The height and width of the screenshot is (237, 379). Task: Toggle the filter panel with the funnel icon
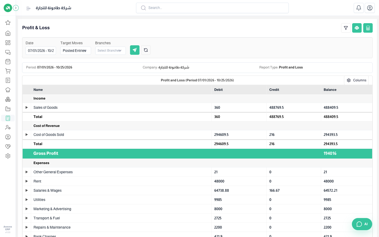pos(346,28)
